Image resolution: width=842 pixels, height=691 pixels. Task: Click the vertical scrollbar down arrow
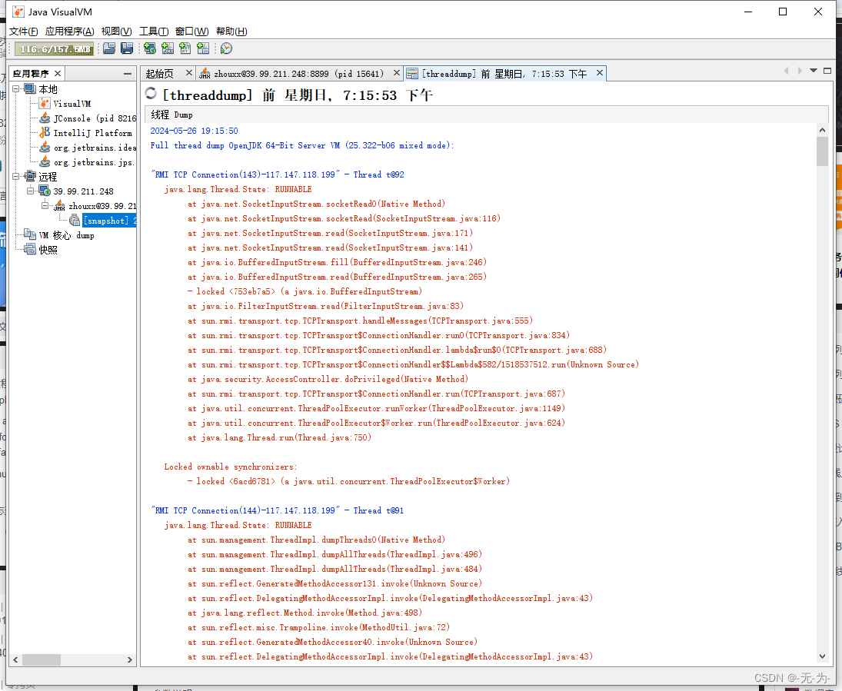click(823, 656)
